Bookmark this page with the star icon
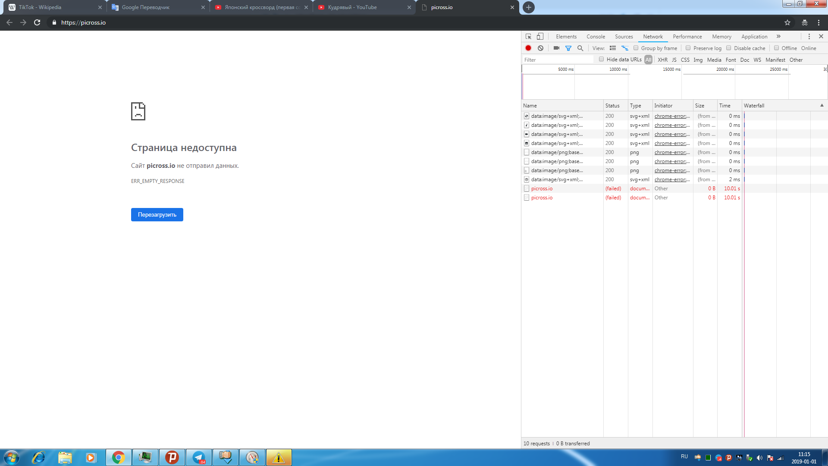Viewport: 828px width, 466px height. point(787,22)
